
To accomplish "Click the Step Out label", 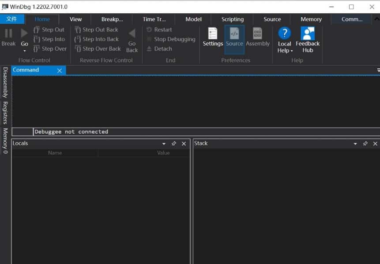I will (x=53, y=30).
